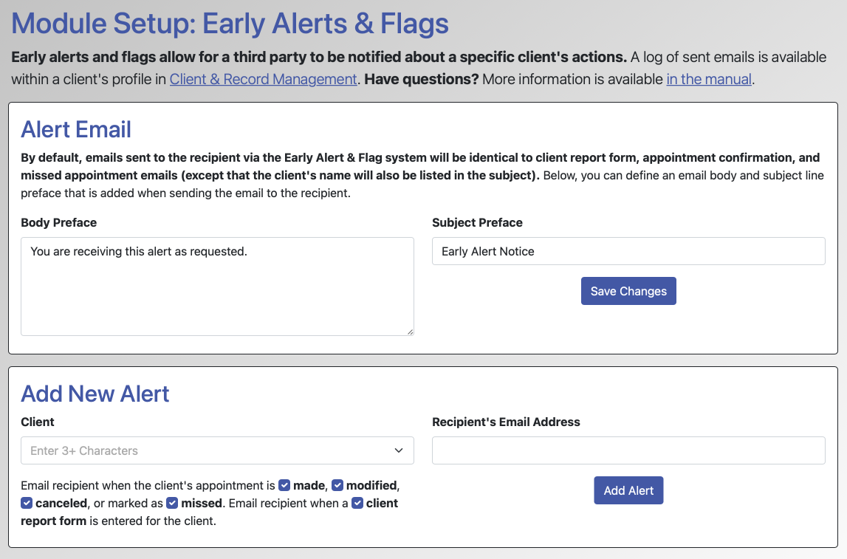
Task: Click the Recipient's Email Address input box
Action: point(628,450)
